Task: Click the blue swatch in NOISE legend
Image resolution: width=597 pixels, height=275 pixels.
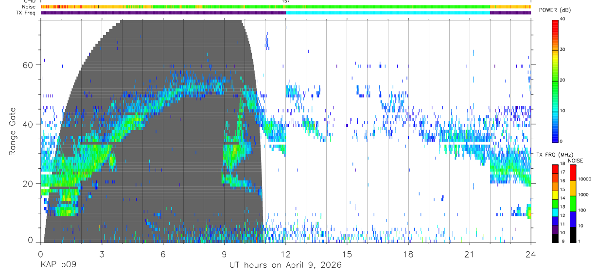Action: pos(572,218)
